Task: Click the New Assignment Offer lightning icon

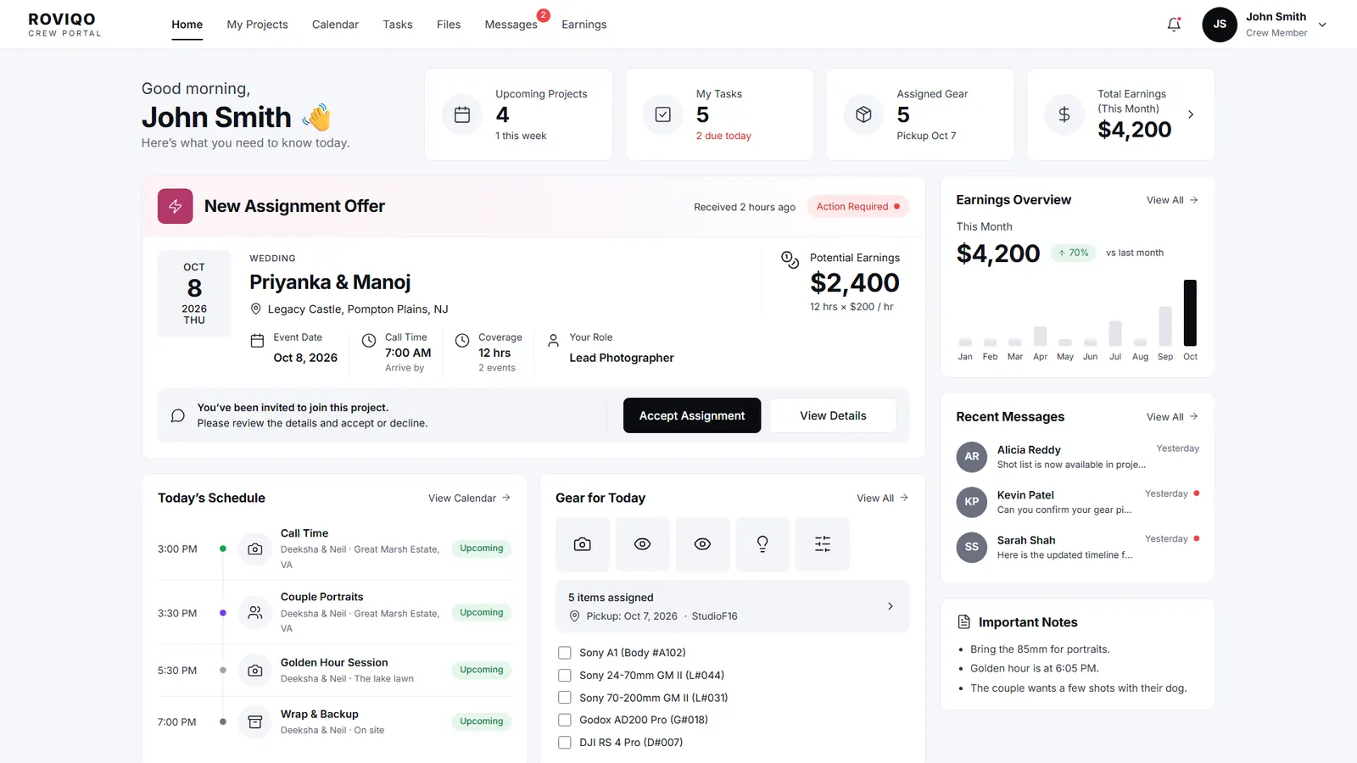Action: (176, 206)
